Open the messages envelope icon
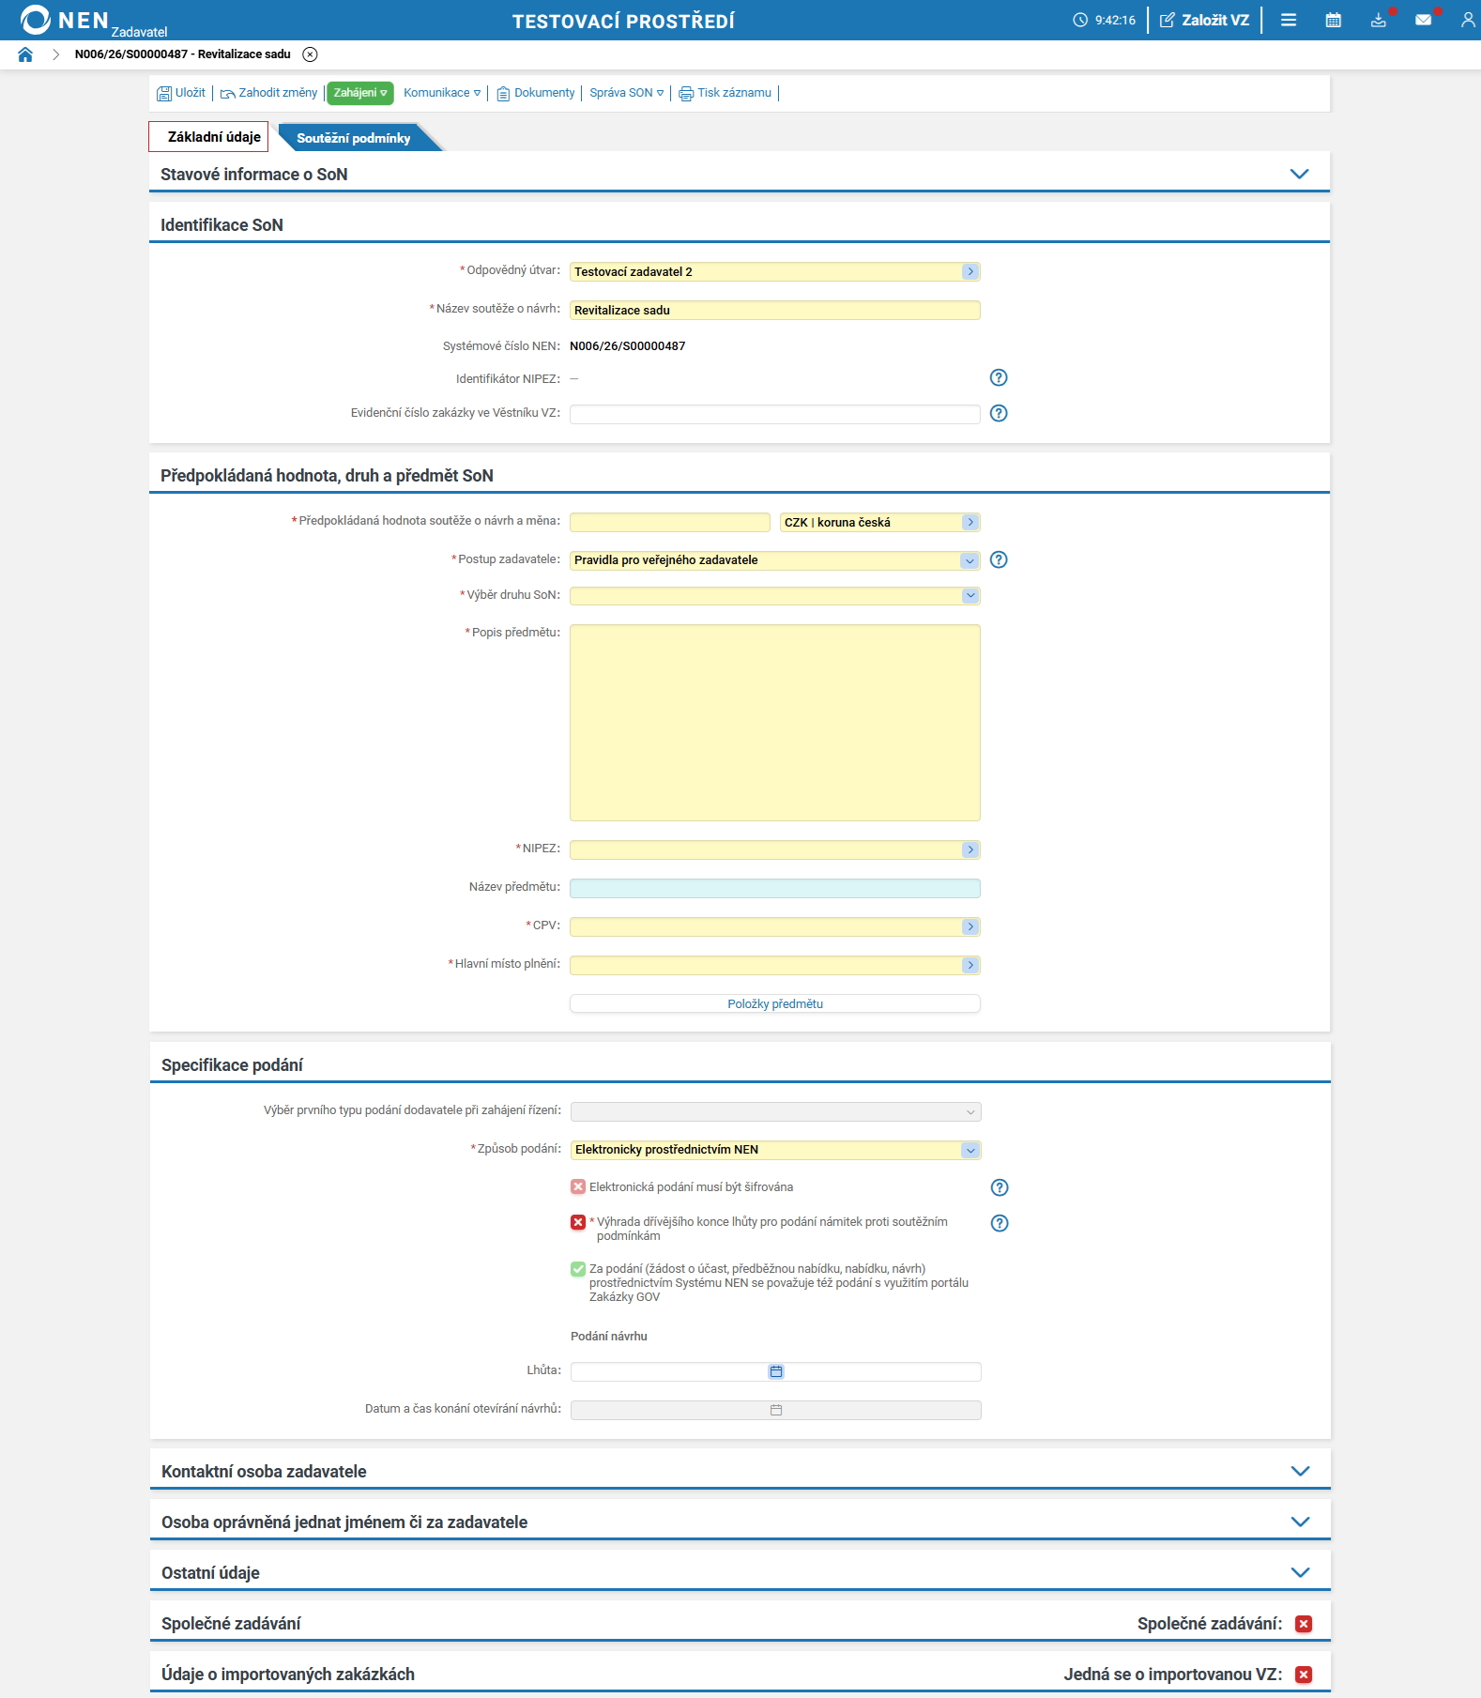 coord(1424,20)
